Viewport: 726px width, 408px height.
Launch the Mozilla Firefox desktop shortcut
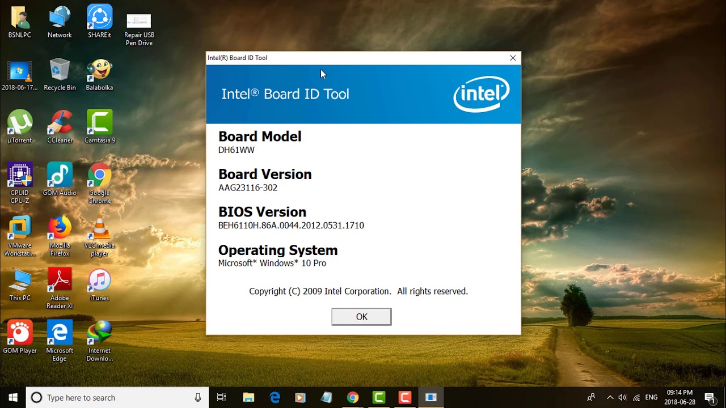60,236
